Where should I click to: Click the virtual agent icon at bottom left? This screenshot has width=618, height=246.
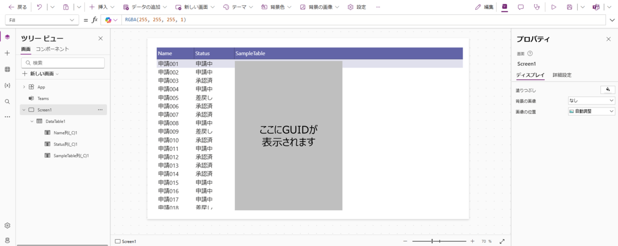pos(7,240)
